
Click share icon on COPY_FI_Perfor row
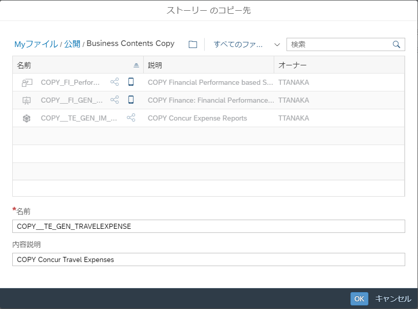point(115,82)
